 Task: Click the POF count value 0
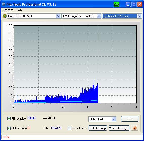(28, 128)
